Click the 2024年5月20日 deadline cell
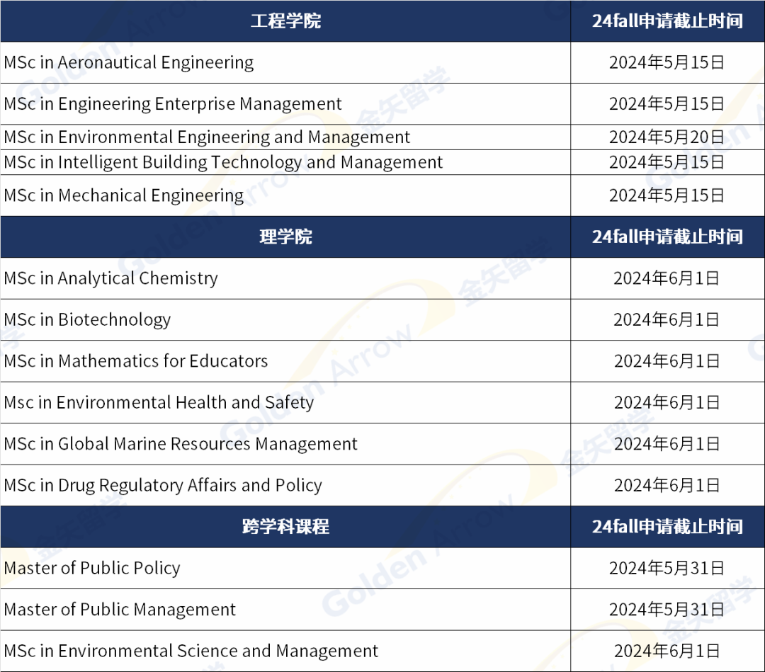The width and height of the screenshot is (765, 672). pos(667,137)
